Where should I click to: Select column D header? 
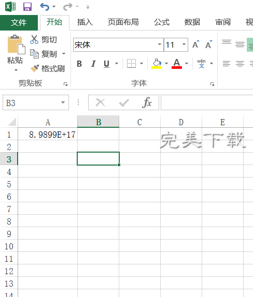click(181, 122)
